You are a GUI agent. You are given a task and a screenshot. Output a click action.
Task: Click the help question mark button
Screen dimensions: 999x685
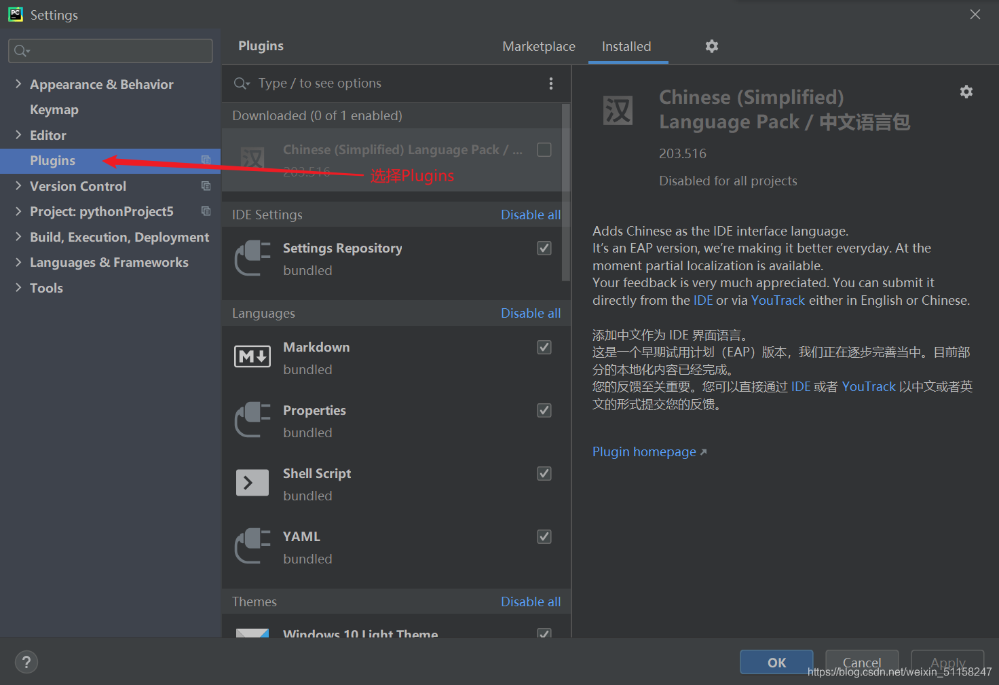[26, 663]
